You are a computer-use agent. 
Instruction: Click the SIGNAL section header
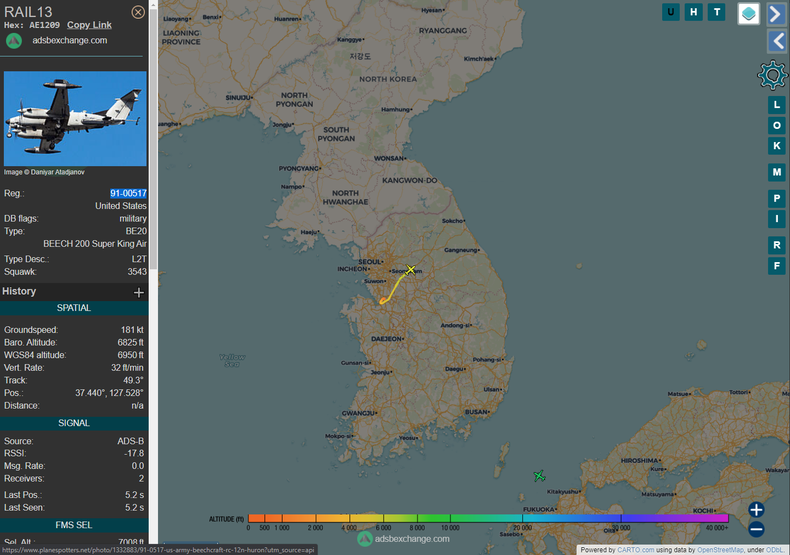74,423
